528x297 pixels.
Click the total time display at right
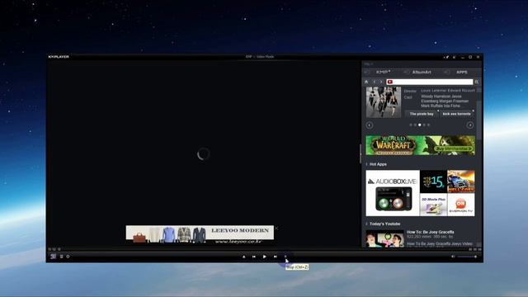(x=475, y=249)
